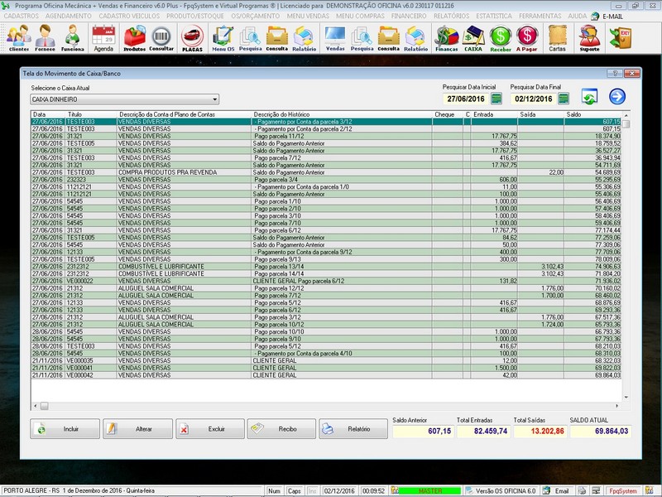Open the AGENDAMENTO menu

click(69, 16)
